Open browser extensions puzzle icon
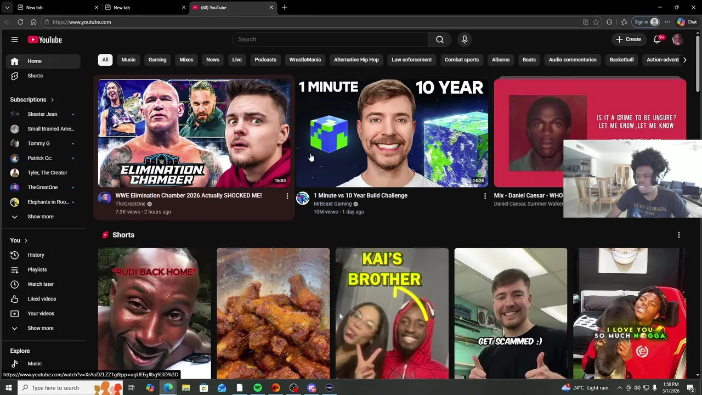Image resolution: width=702 pixels, height=395 pixels. coord(609,22)
